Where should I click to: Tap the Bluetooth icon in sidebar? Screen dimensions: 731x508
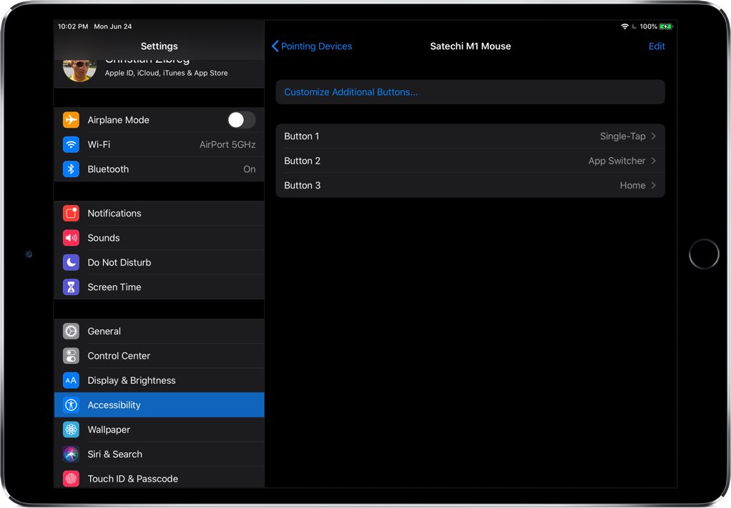(71, 169)
